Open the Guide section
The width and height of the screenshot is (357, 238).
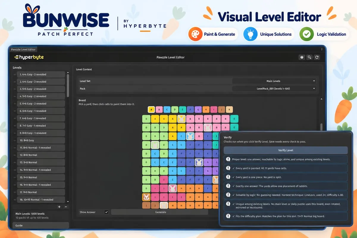(x=41, y=226)
